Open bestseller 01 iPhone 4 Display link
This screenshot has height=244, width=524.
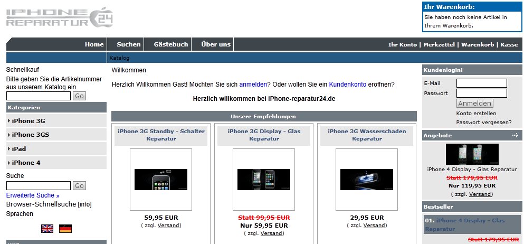tap(465, 224)
